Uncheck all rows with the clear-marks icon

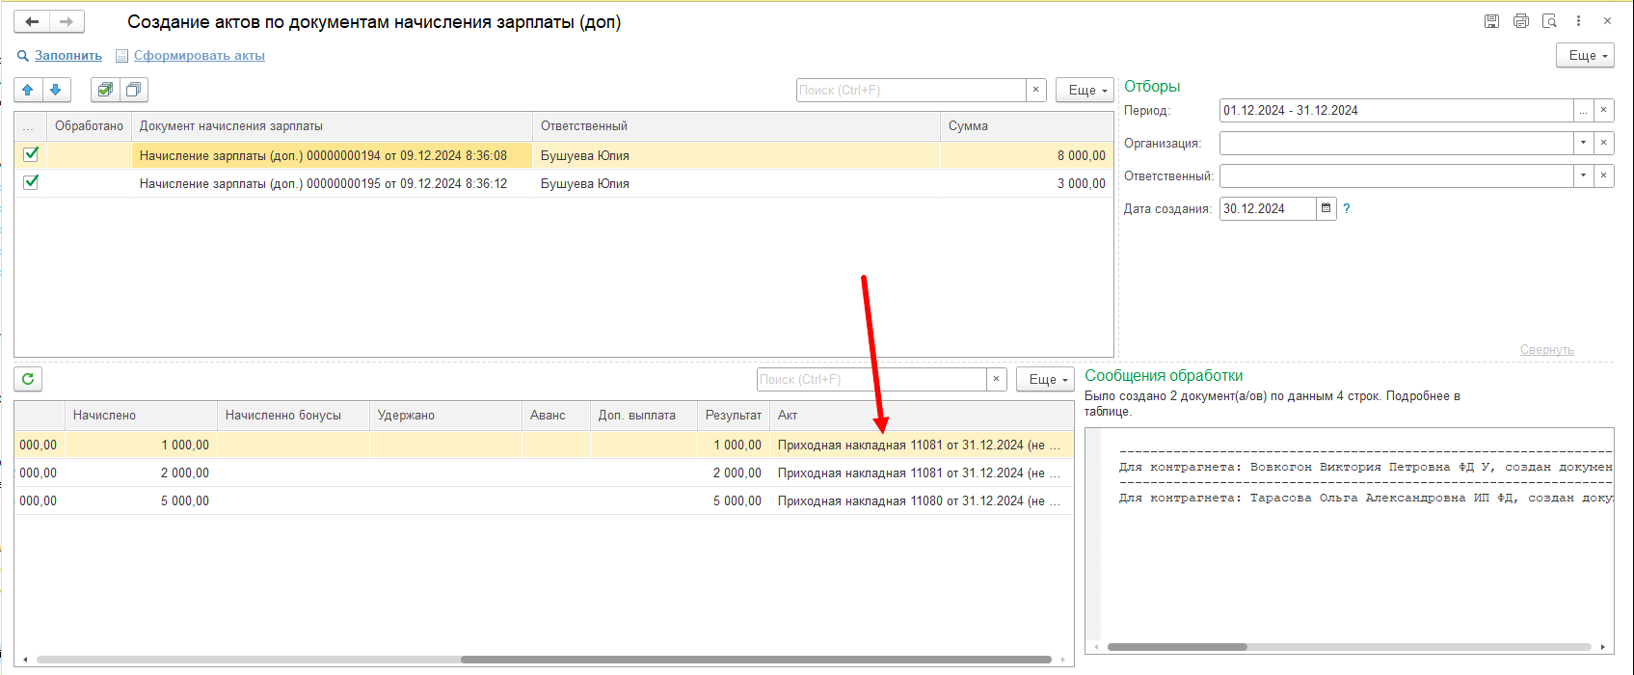pyautogui.click(x=134, y=90)
